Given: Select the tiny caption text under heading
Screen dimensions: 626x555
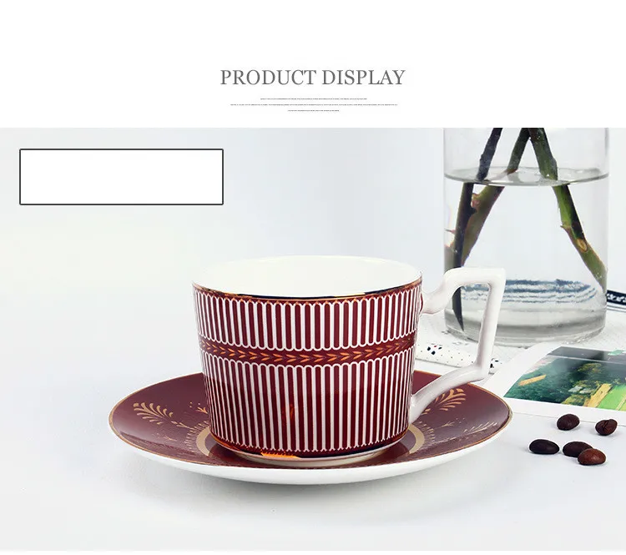Looking at the screenshot, I should pos(314,104).
